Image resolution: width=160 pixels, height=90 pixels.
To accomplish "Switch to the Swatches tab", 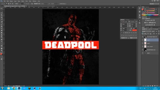I will 147,7.
